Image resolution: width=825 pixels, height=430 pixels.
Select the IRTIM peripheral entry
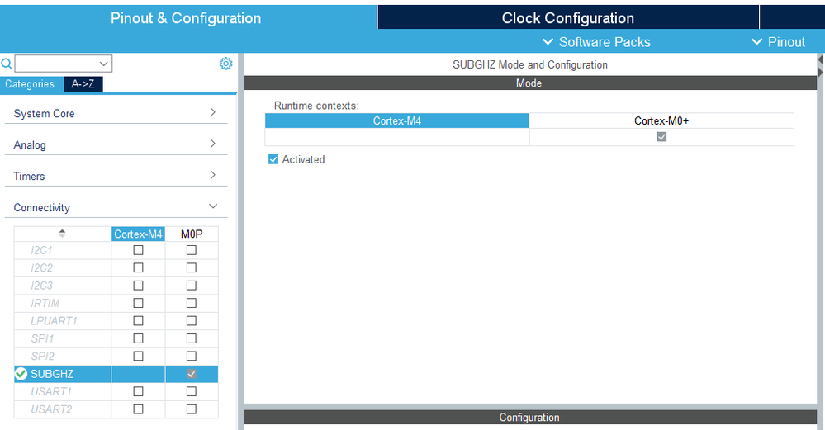45,303
